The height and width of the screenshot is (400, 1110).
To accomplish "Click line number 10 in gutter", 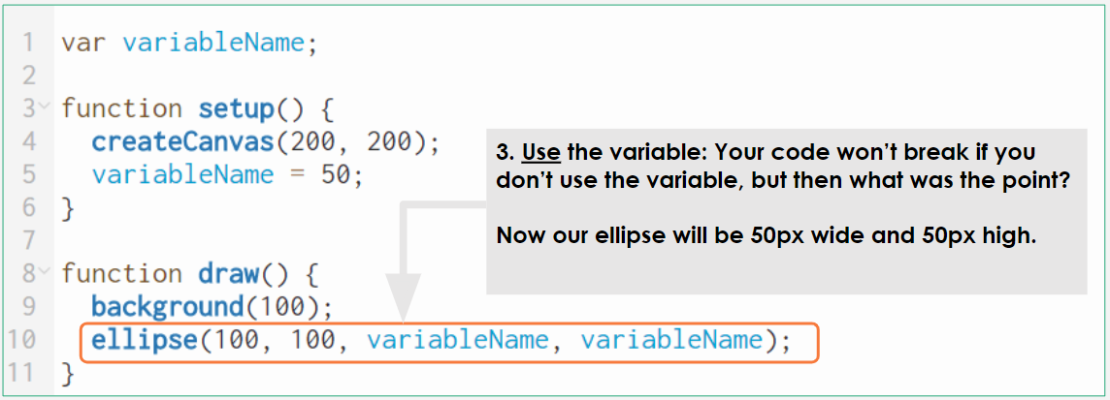I will (x=22, y=340).
